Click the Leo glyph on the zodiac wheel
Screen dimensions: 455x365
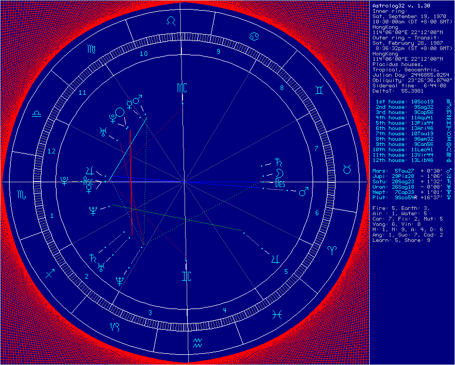[171, 20]
